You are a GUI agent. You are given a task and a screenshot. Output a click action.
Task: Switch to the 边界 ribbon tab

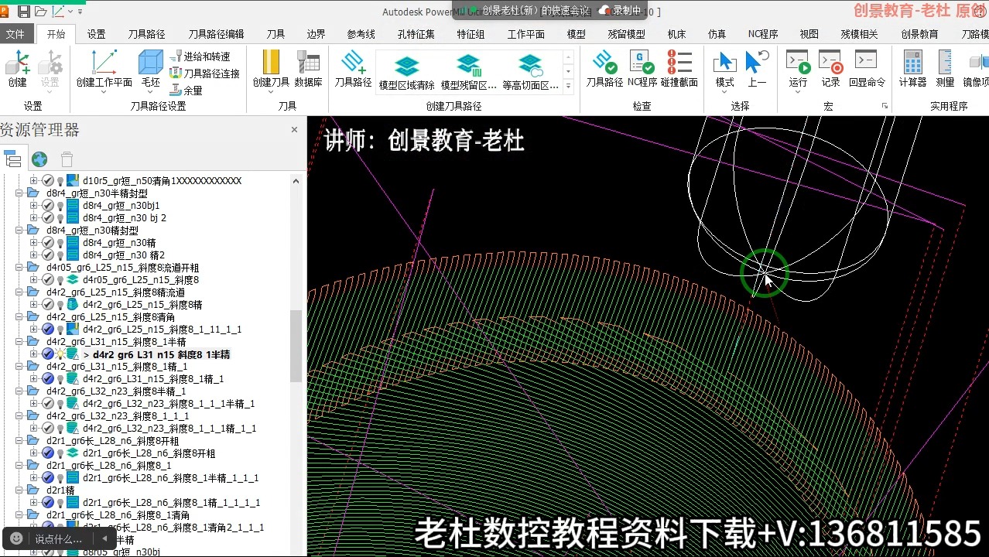pyautogui.click(x=316, y=34)
